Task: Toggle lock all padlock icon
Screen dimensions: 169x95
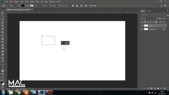Action: (156, 22)
